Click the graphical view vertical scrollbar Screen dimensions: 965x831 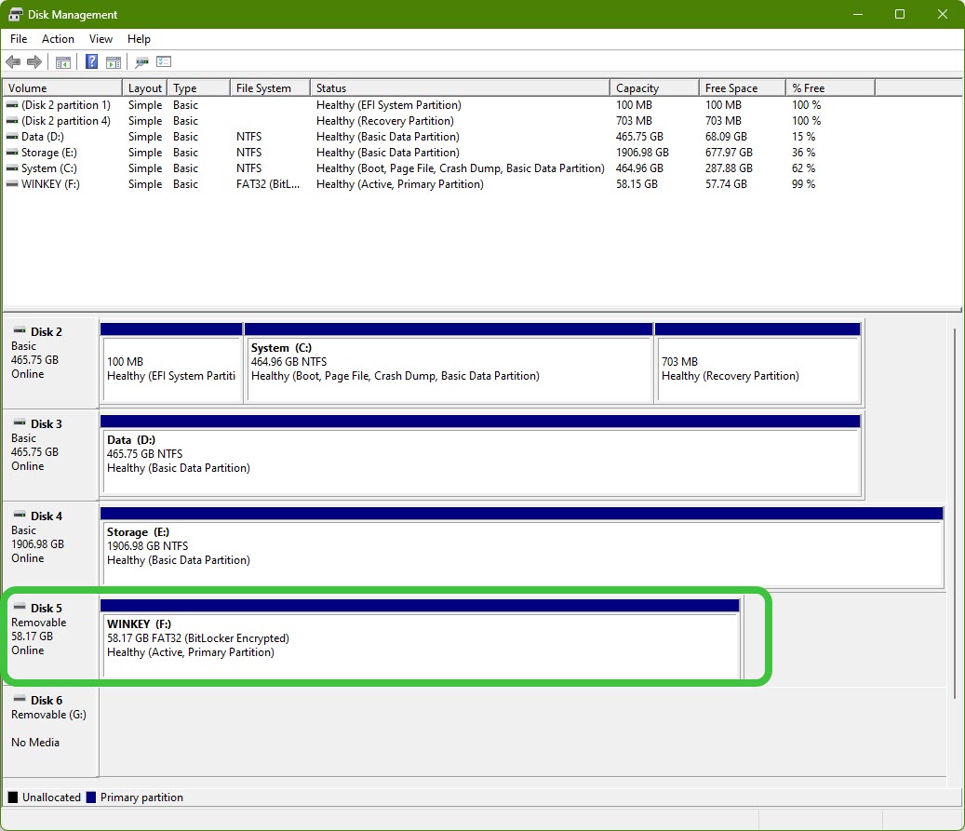[955, 514]
